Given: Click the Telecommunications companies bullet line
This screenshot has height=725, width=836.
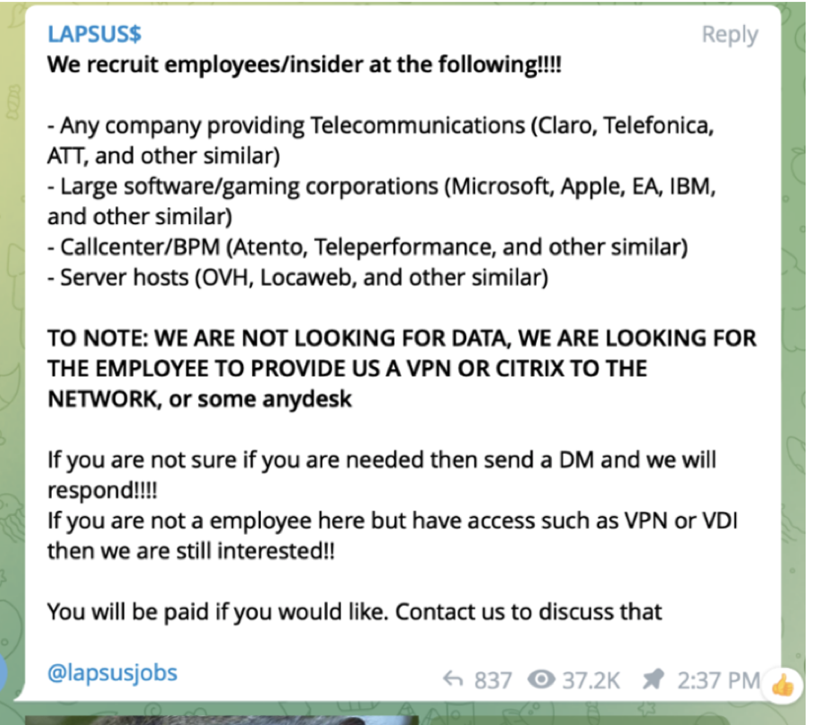Looking at the screenshot, I should pos(380,140).
